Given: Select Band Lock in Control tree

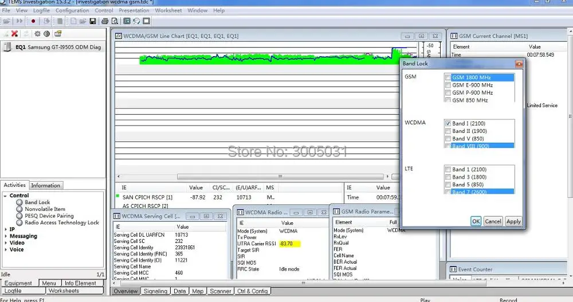Looking at the screenshot, I should 37,202.
